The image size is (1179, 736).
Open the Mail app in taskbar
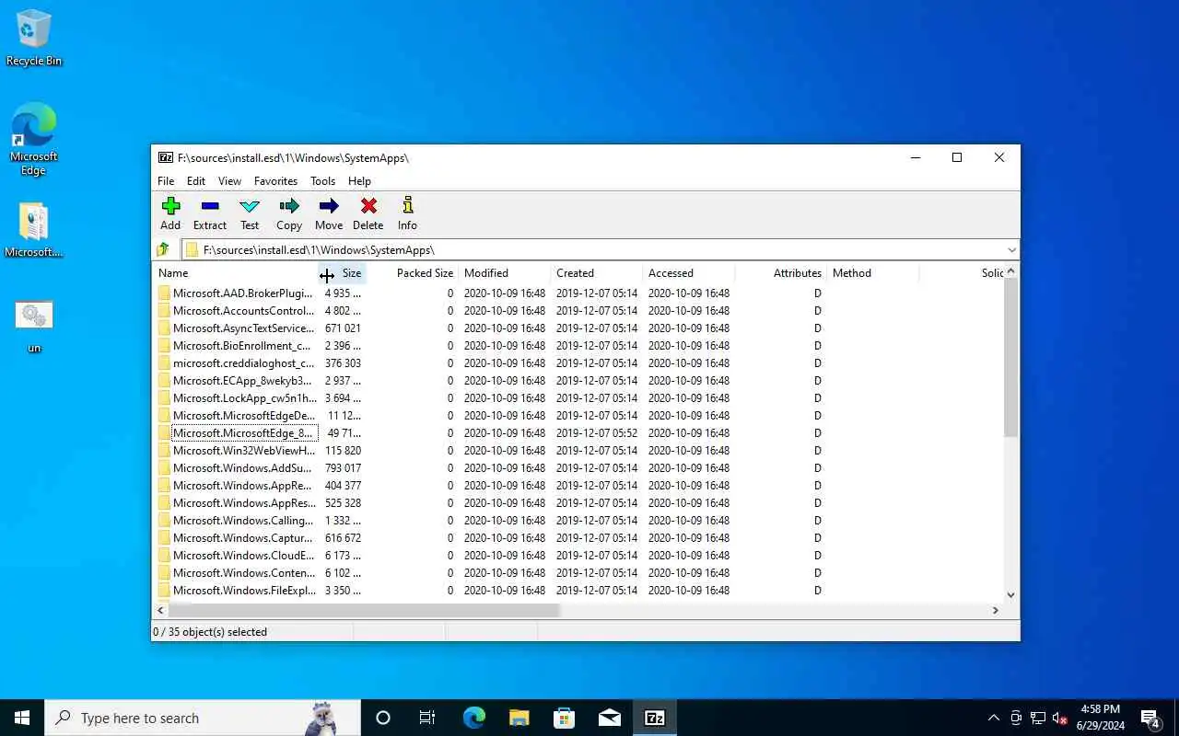click(609, 718)
